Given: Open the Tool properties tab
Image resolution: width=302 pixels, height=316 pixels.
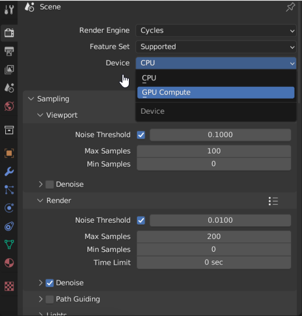Looking at the screenshot, I should [9, 9].
